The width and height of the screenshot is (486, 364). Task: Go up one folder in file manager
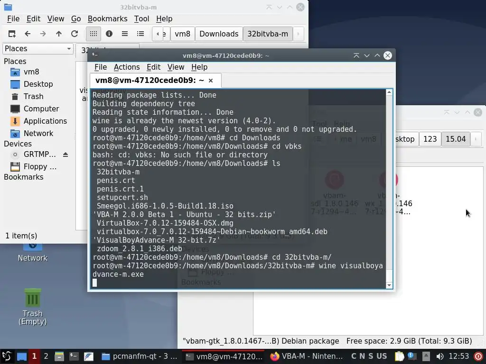[58, 34]
